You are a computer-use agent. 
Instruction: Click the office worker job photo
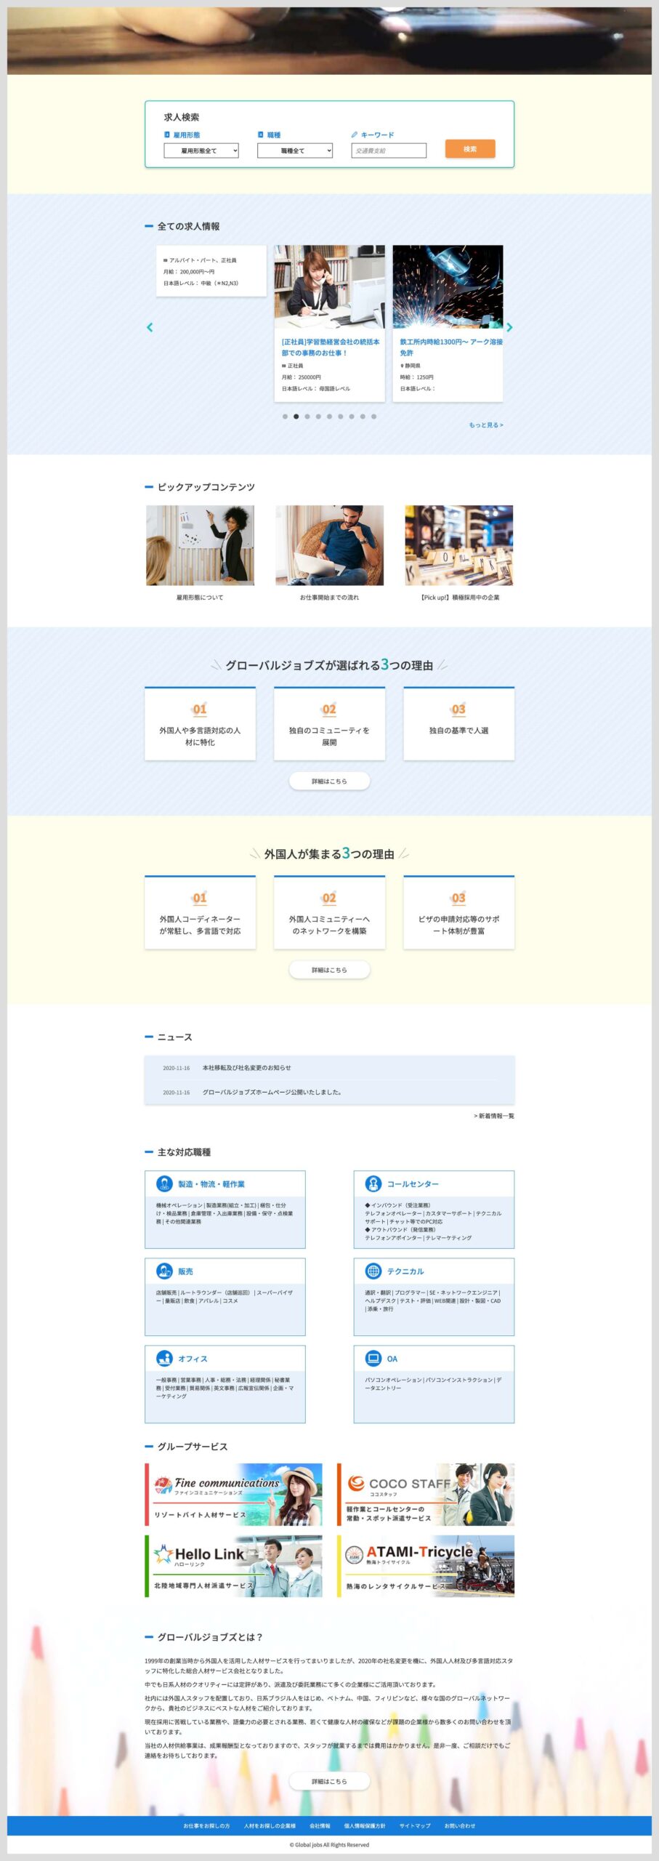[x=330, y=286]
